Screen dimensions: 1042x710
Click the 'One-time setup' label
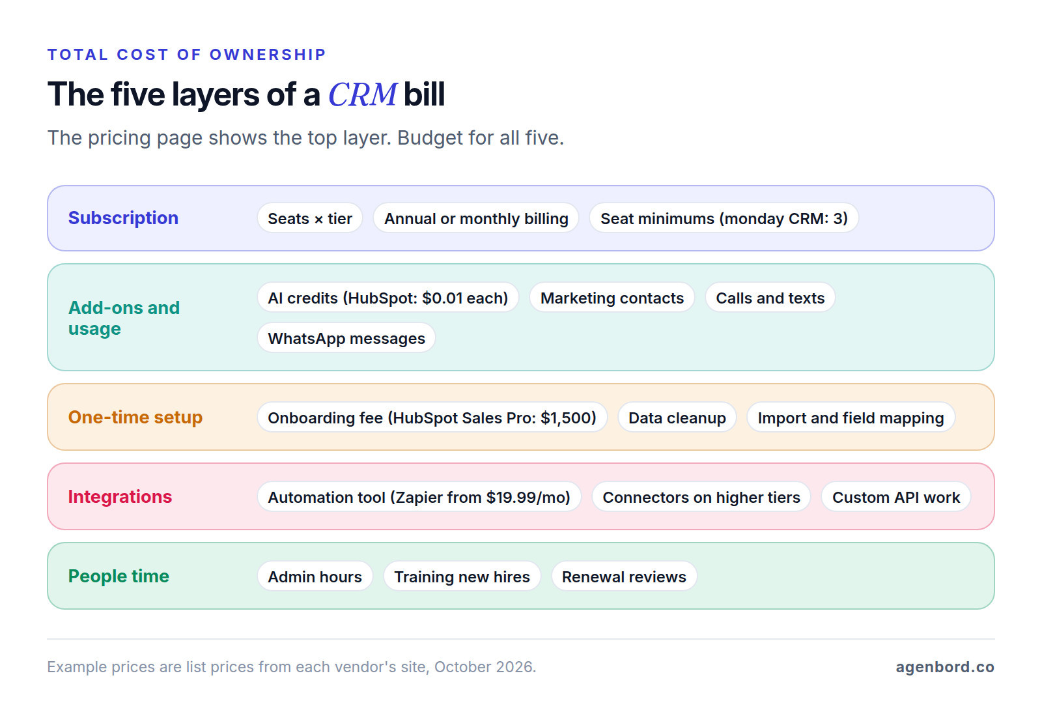click(x=135, y=417)
